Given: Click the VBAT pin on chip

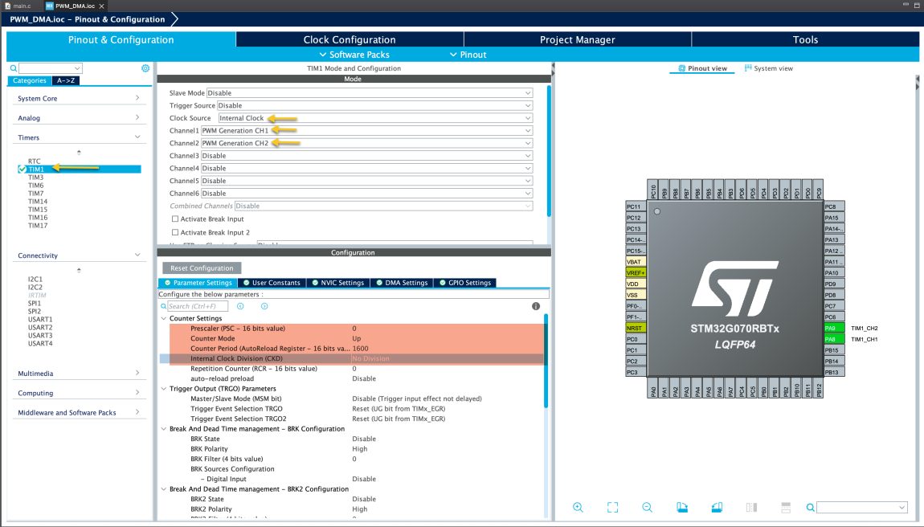Looking at the screenshot, I should pos(636,262).
